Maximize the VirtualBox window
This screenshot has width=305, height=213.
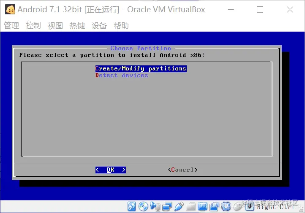point(260,10)
